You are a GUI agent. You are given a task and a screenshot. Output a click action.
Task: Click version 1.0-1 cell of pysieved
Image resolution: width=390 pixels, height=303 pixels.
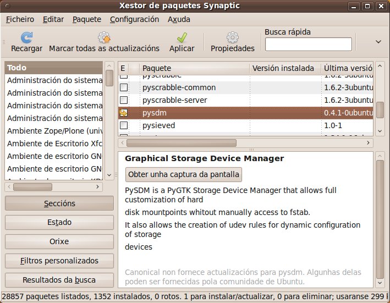[x=333, y=125]
